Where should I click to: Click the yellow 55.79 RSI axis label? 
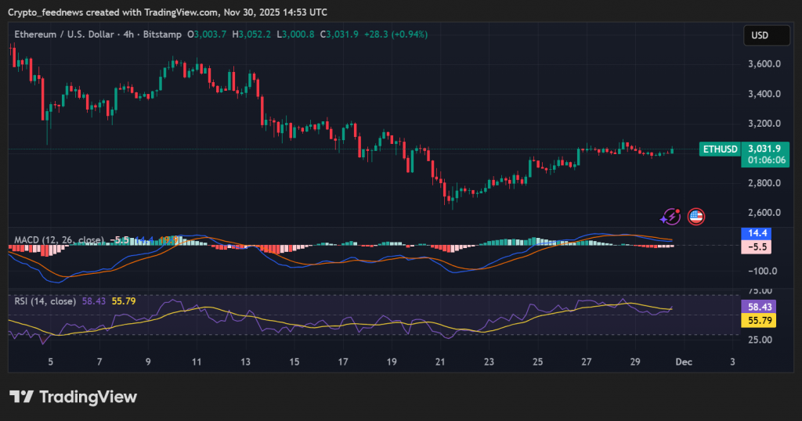click(x=761, y=321)
